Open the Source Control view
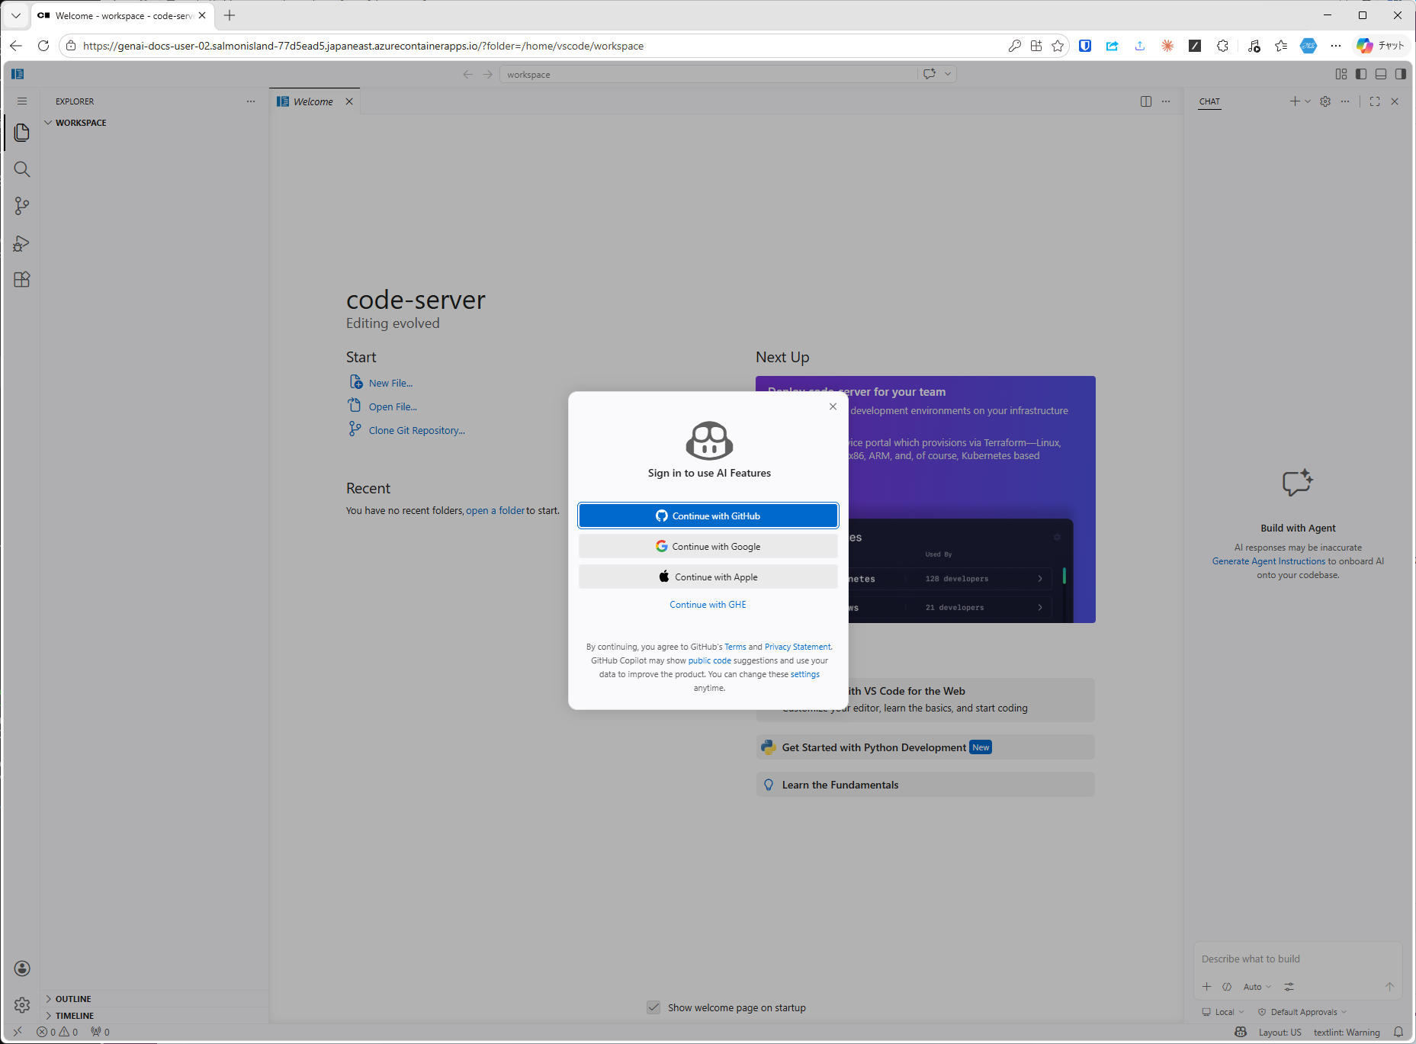This screenshot has width=1416, height=1044. (22, 206)
